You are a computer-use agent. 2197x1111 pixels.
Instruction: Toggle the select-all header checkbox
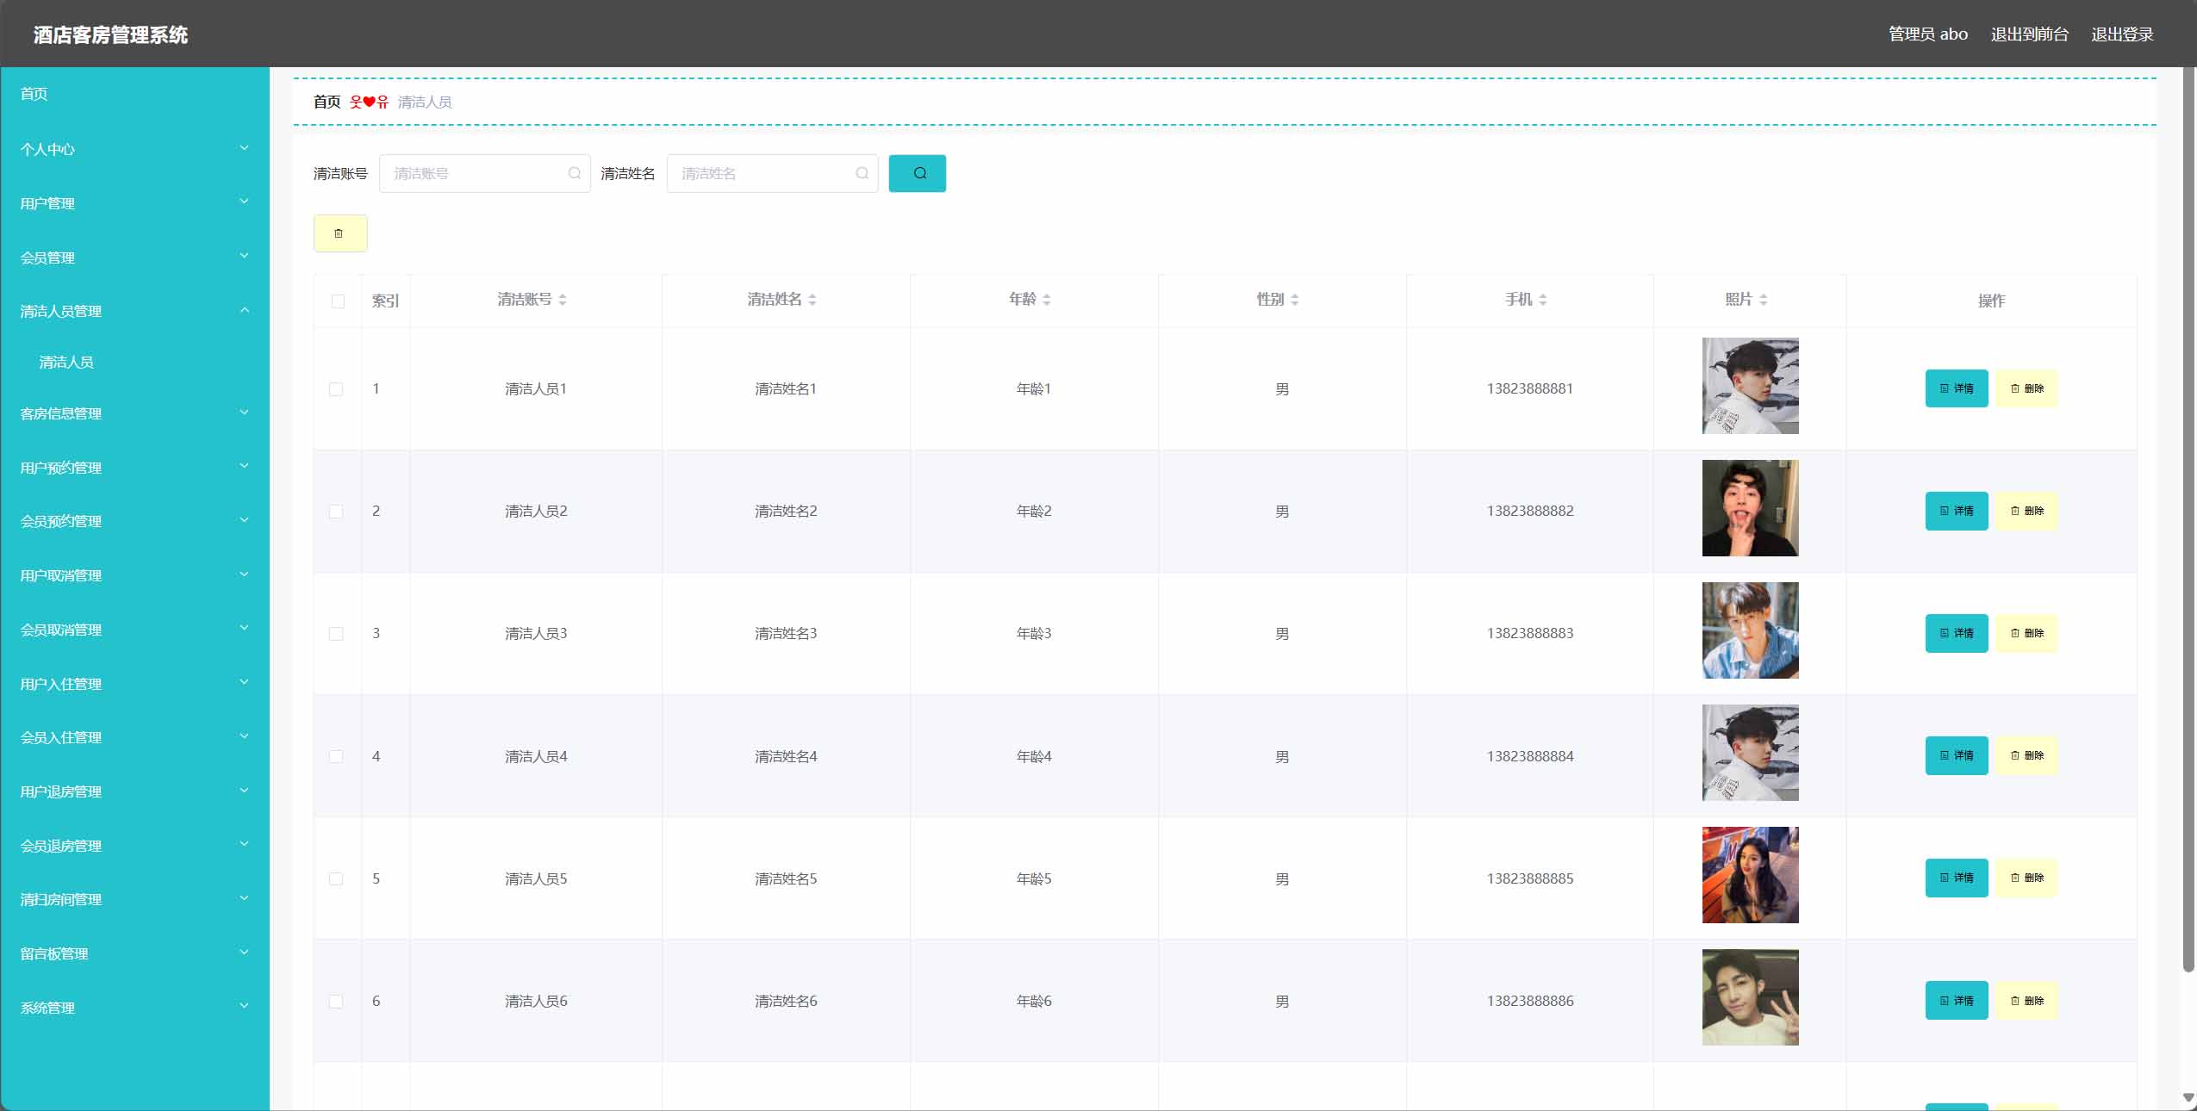pyautogui.click(x=338, y=301)
